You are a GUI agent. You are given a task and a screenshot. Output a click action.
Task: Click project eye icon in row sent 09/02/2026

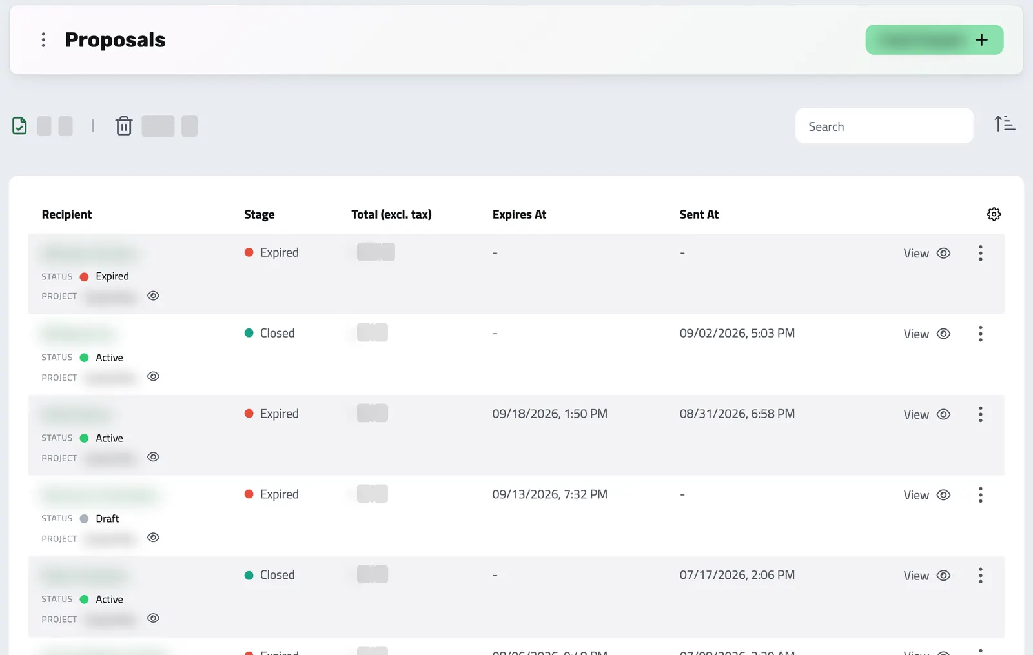coord(153,377)
